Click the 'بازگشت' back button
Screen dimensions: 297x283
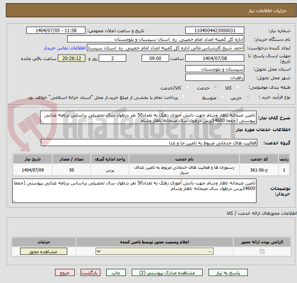click(90, 273)
